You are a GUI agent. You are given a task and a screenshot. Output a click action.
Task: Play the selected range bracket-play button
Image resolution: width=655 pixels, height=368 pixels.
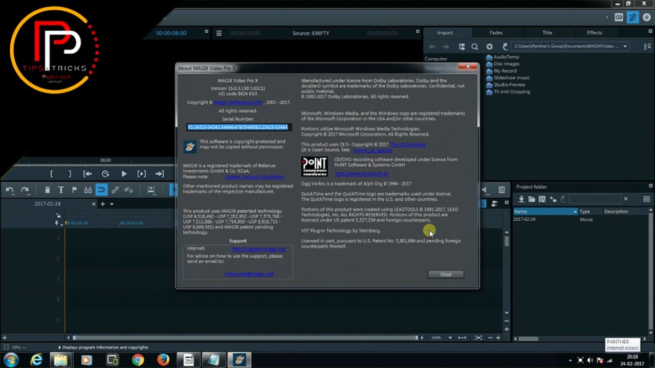click(x=142, y=174)
